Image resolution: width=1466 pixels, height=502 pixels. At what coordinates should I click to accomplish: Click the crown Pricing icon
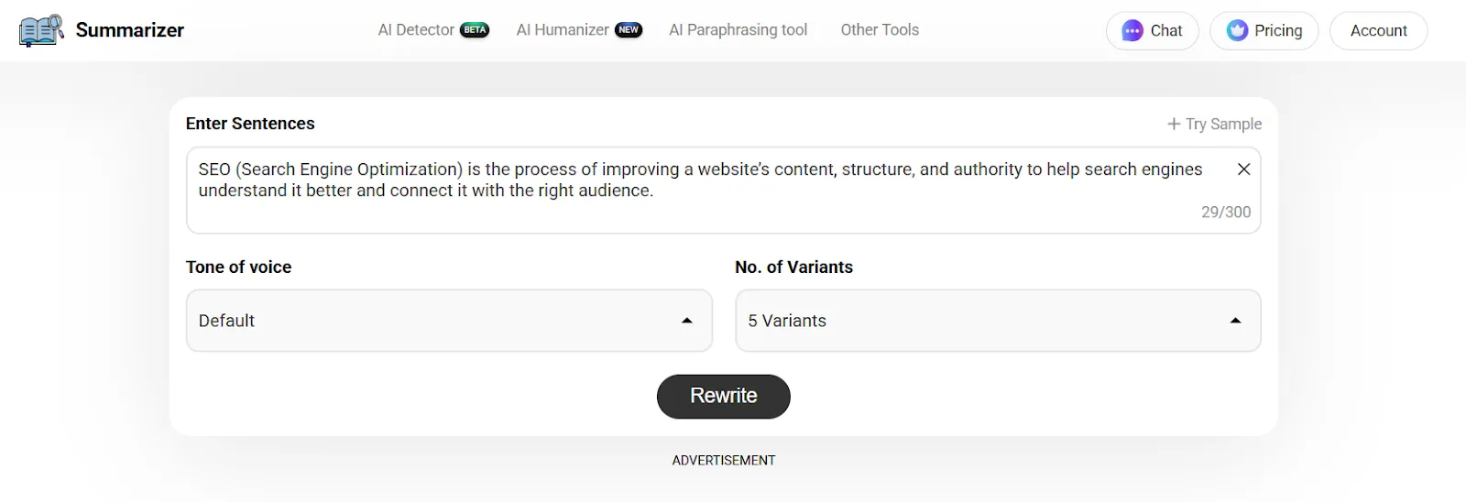tap(1238, 30)
